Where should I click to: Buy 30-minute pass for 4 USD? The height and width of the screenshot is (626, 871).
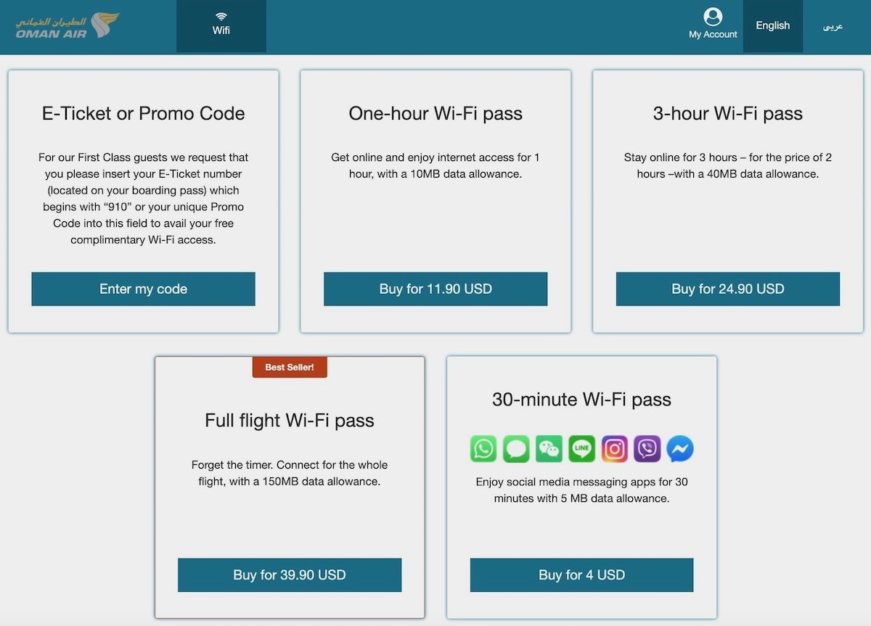581,575
